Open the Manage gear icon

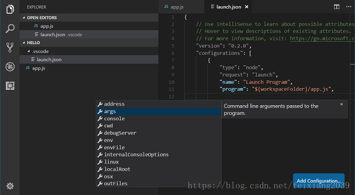coord(10,186)
